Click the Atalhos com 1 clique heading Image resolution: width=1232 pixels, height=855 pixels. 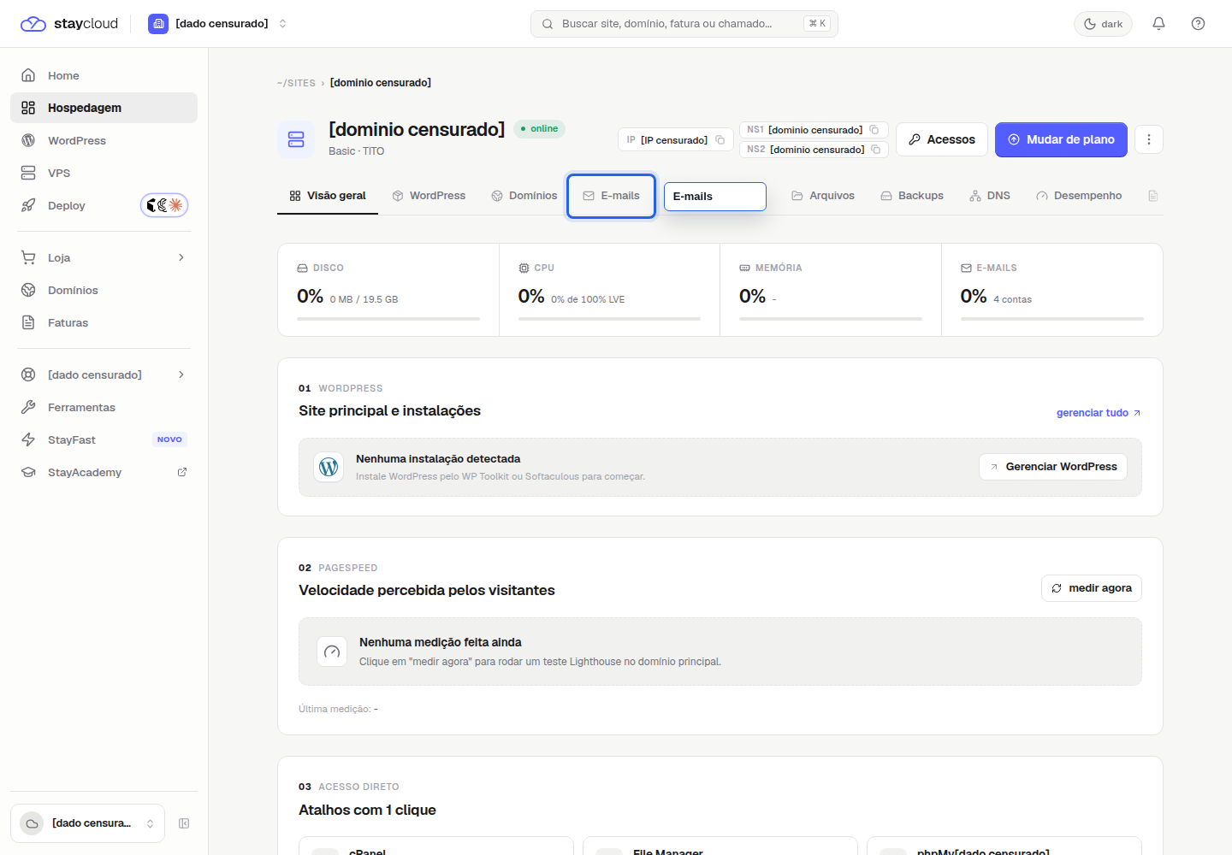coord(367,810)
